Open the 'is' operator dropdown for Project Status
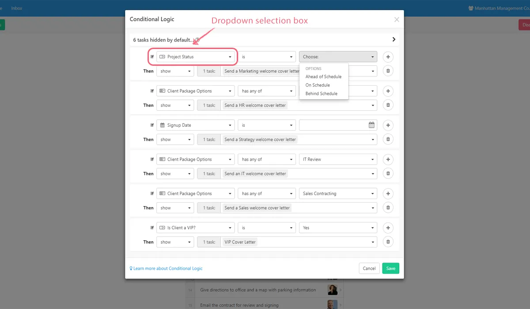Image resolution: width=530 pixels, height=309 pixels. point(267,57)
